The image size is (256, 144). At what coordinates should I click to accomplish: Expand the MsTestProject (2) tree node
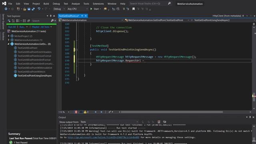tap(9, 36)
